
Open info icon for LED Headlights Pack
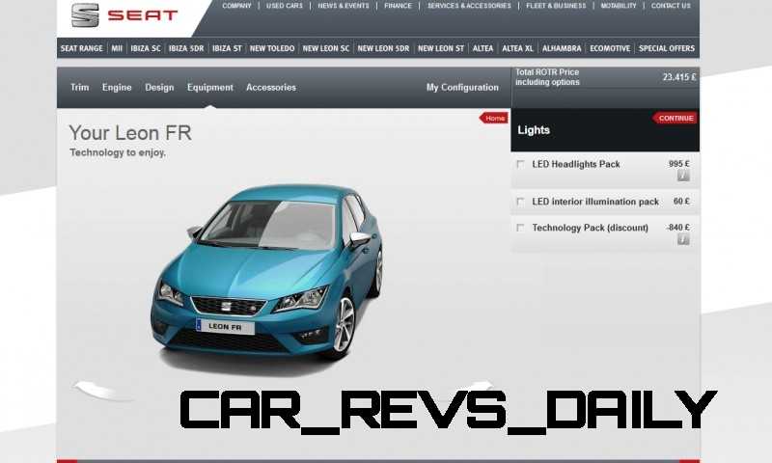click(x=683, y=176)
